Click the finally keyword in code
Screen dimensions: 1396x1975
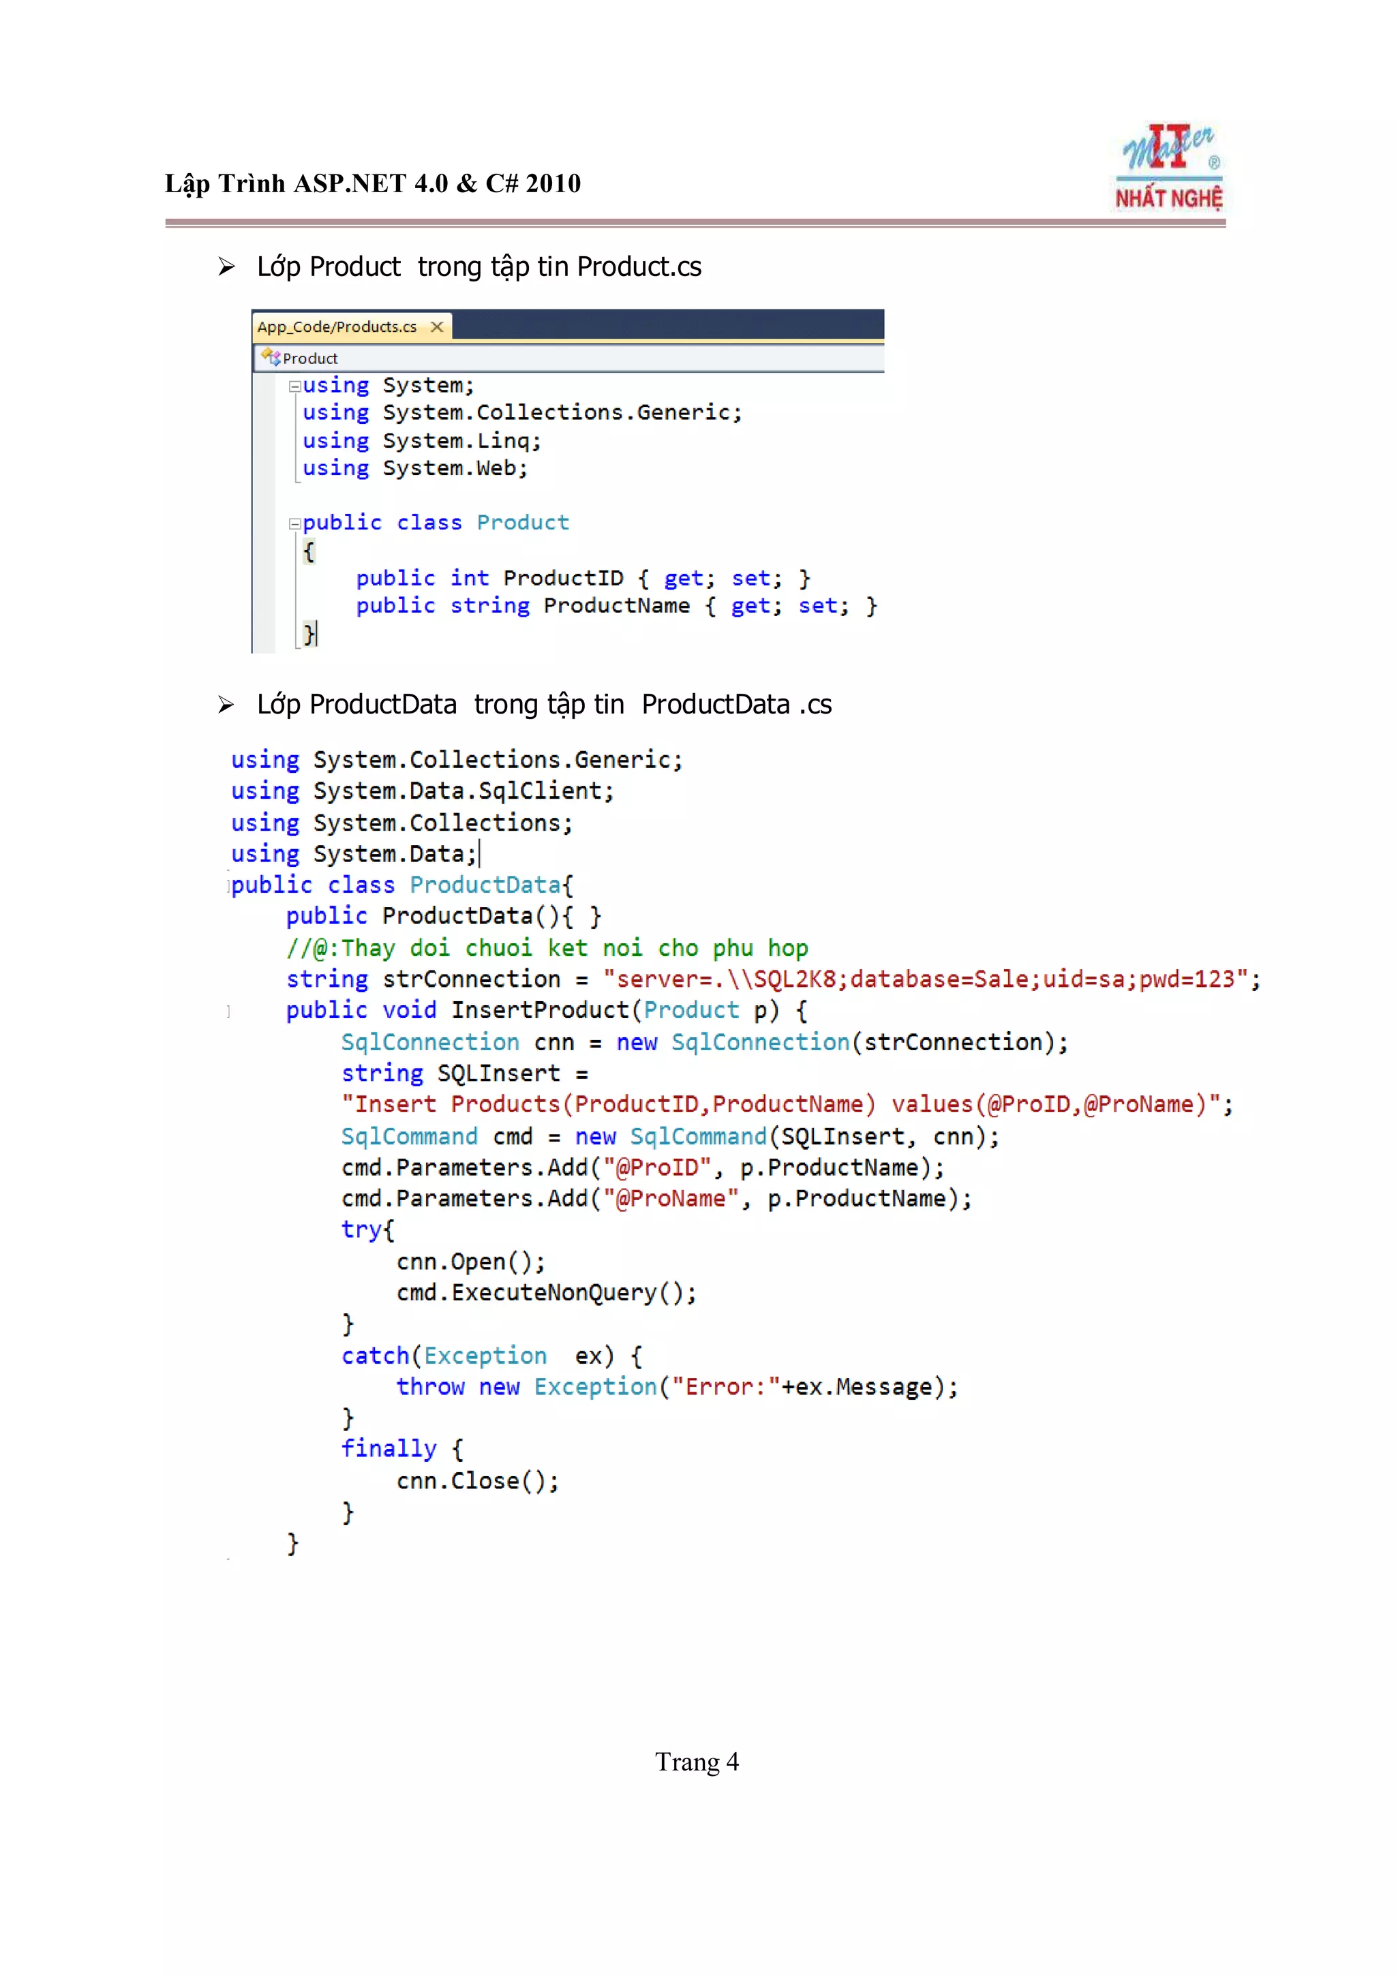tap(389, 1449)
